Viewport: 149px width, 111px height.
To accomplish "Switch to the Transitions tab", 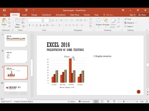I will pyautogui.click(x=47, y=15).
